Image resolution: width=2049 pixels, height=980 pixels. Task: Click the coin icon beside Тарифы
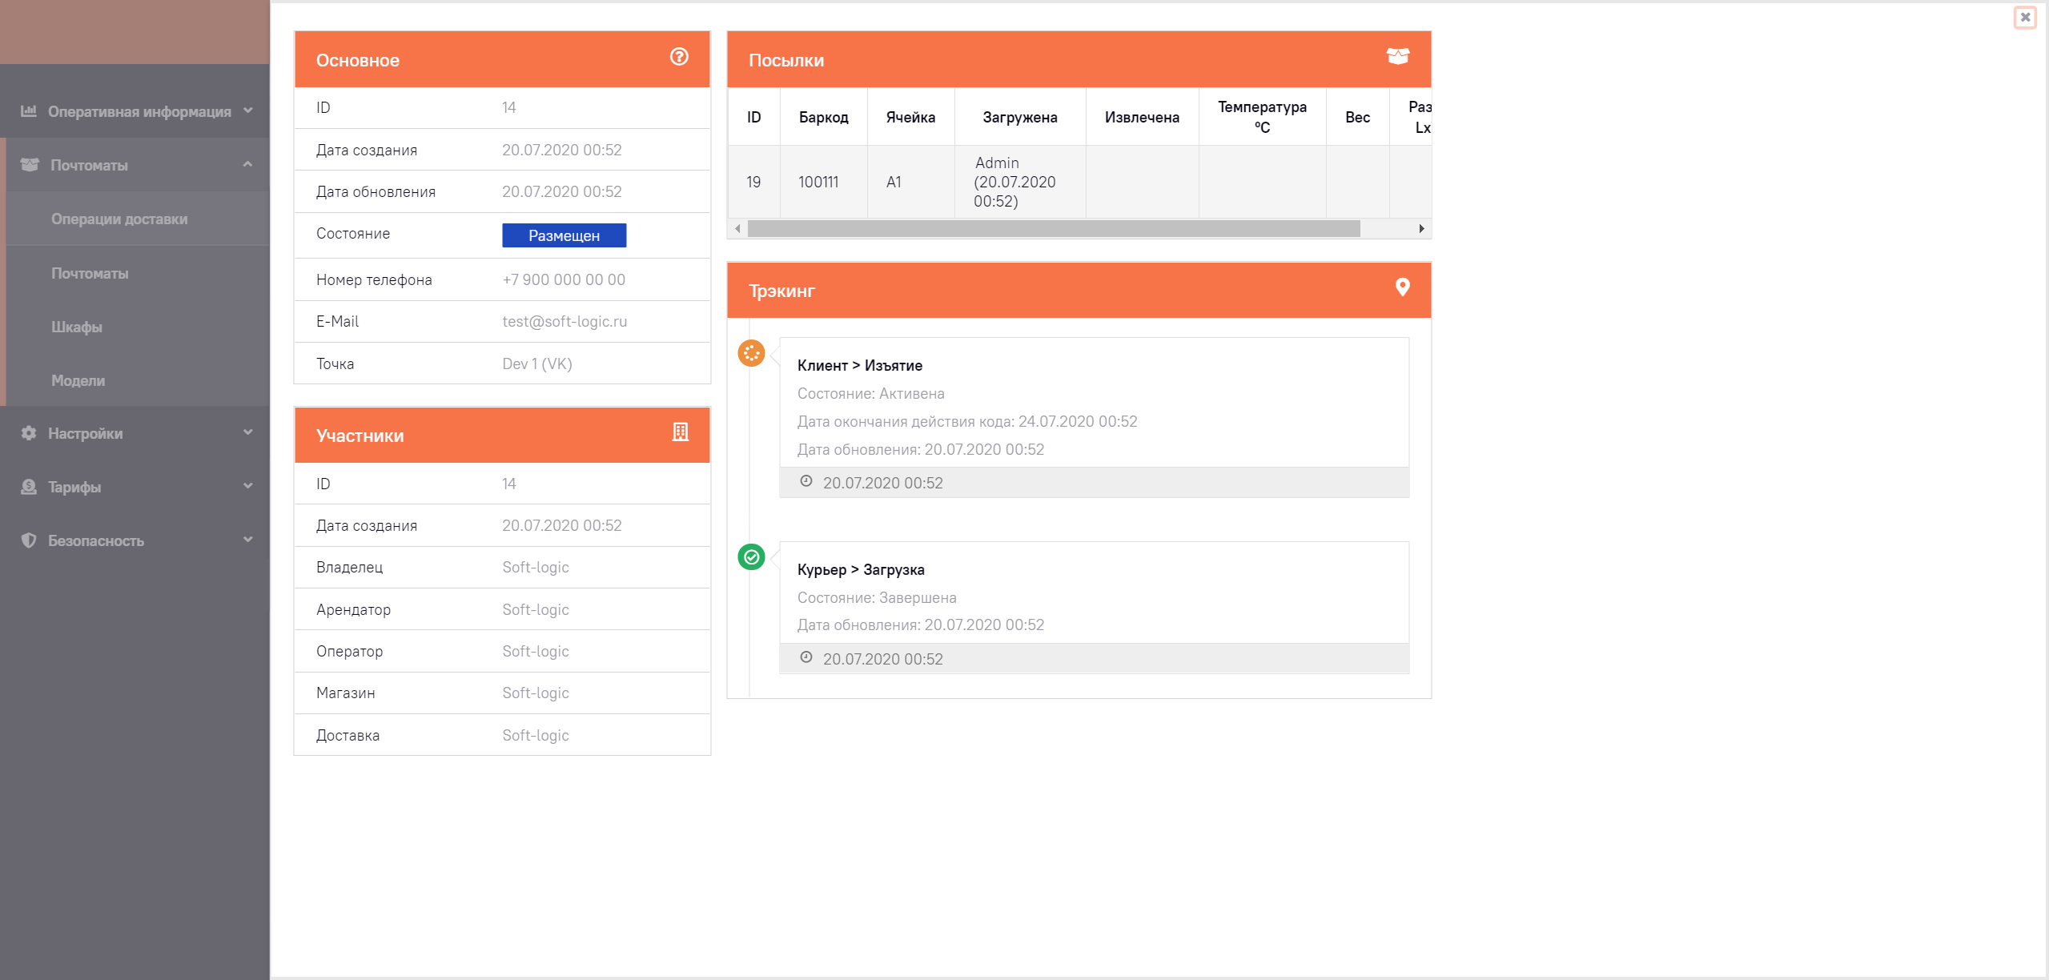29,487
